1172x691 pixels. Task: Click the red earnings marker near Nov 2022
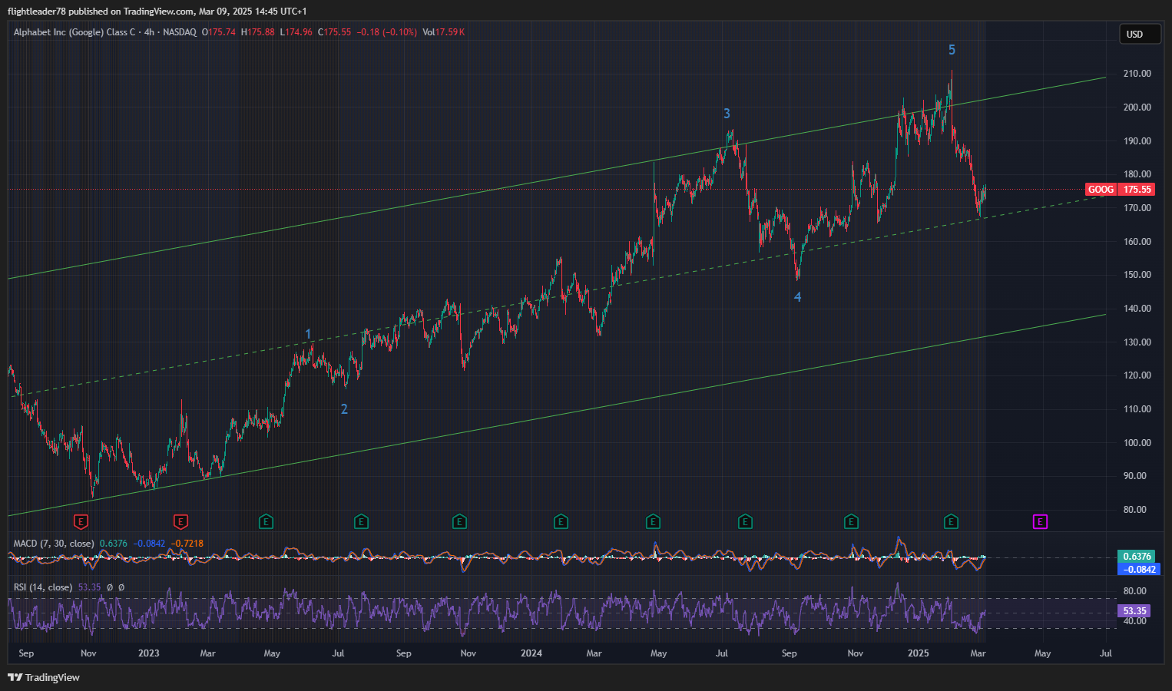(x=81, y=522)
